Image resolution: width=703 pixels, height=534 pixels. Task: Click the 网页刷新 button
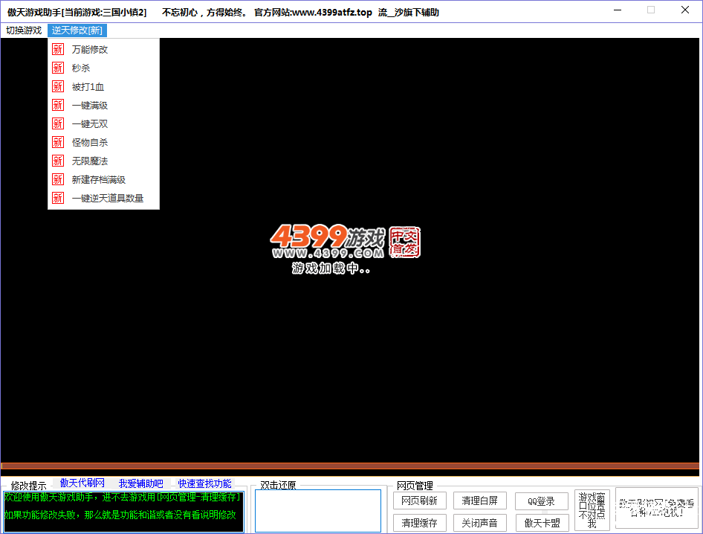point(420,501)
